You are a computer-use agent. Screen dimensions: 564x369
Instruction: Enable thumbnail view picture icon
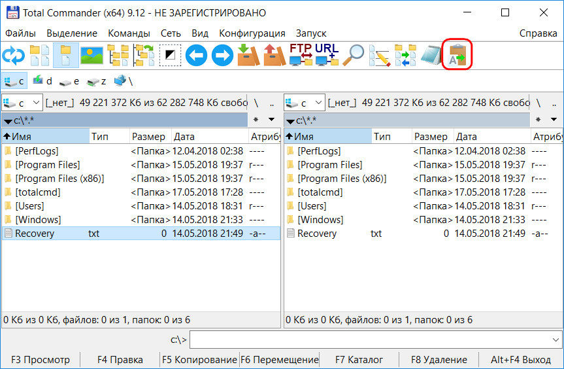[x=91, y=56]
